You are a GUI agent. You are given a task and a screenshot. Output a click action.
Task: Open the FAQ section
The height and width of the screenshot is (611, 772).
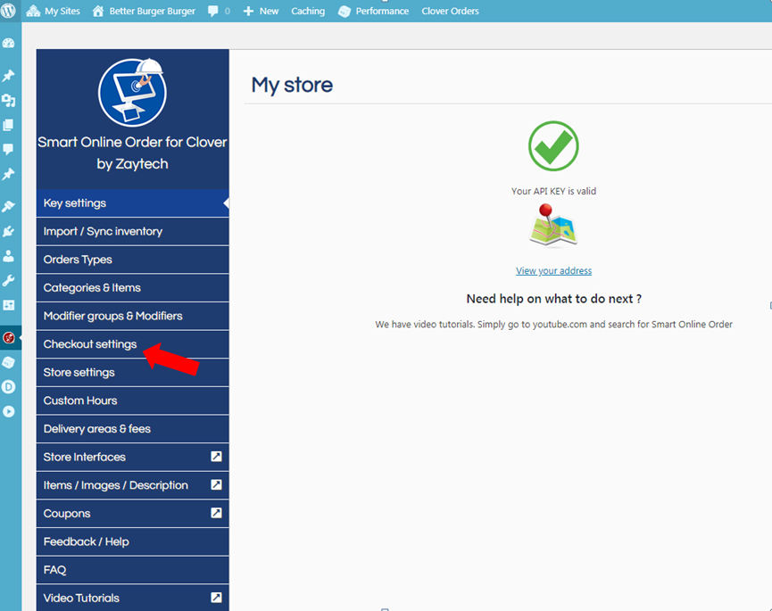point(132,570)
